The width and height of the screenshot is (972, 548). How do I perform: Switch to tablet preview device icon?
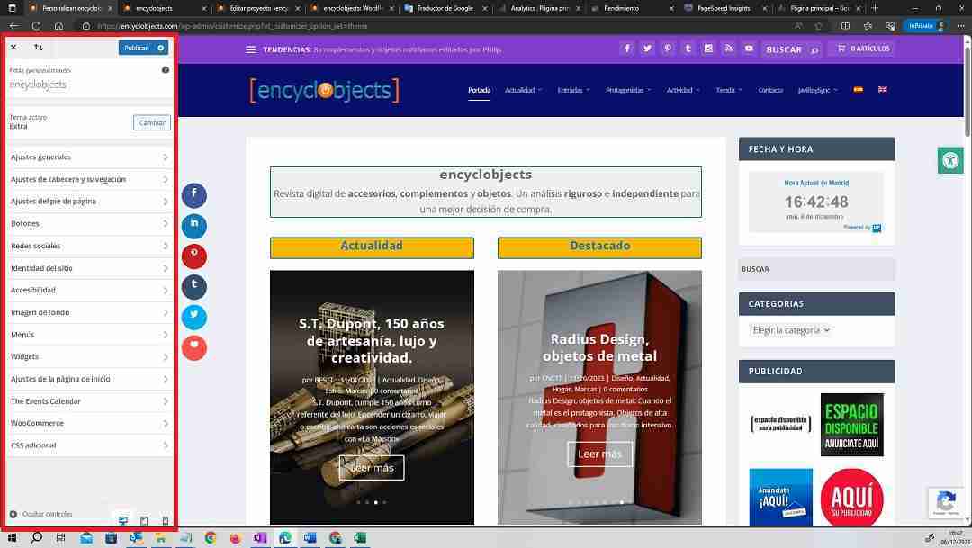point(144,521)
